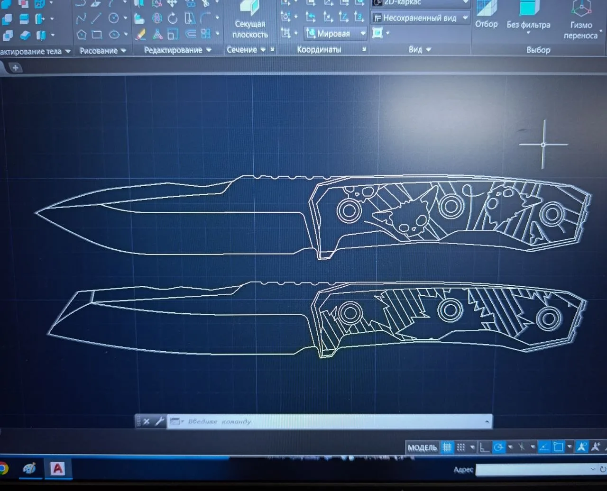
Task: Activate the Rotate edit tool
Action: coord(173,18)
